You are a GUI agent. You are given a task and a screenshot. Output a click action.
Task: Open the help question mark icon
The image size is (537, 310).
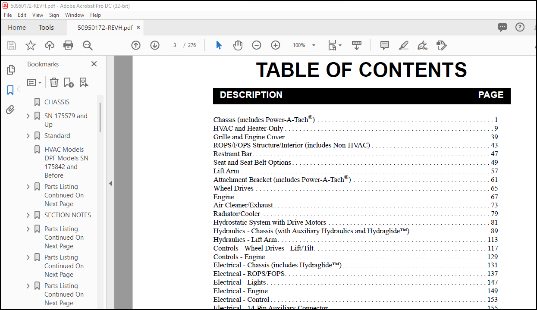click(520, 27)
